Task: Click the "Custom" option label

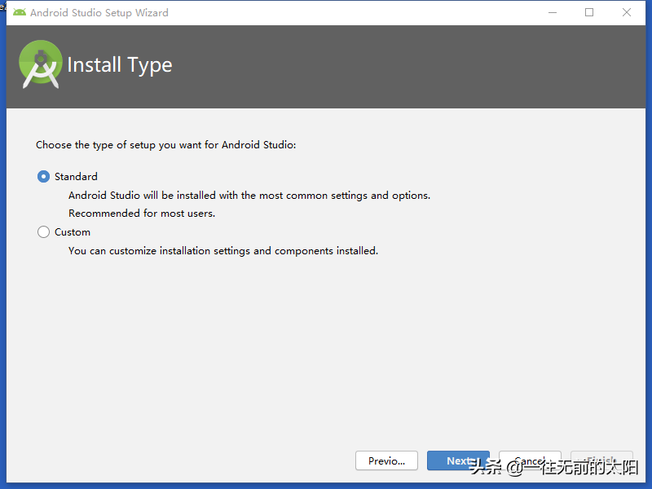Action: pos(73,232)
